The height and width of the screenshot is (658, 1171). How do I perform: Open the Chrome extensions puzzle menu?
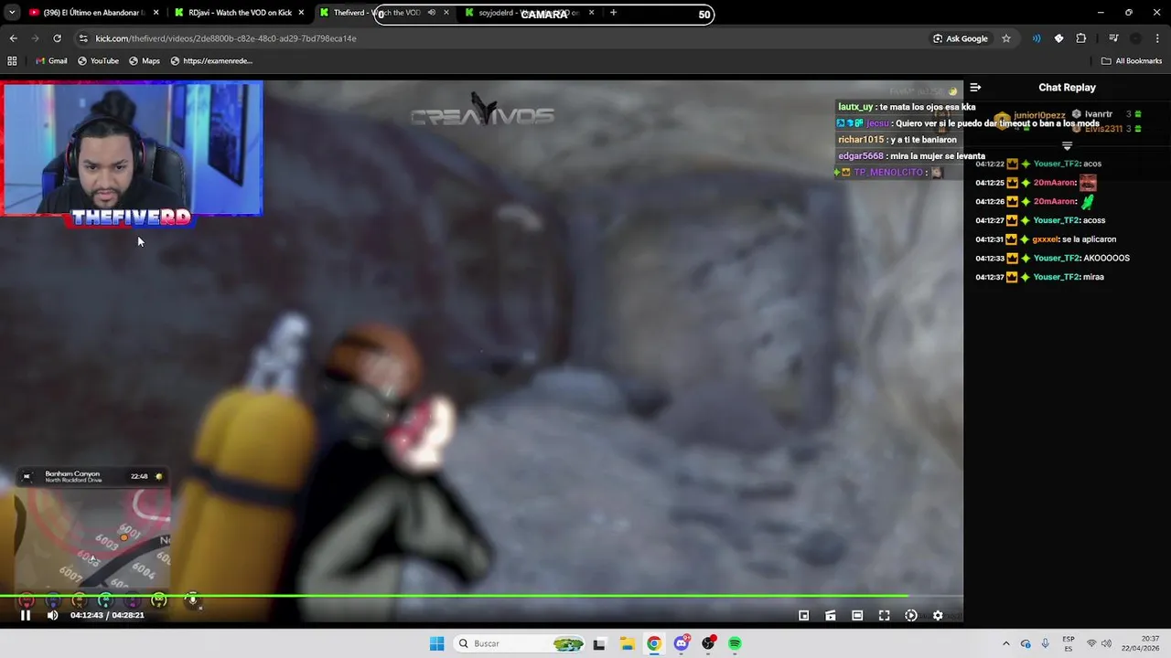click(x=1081, y=38)
